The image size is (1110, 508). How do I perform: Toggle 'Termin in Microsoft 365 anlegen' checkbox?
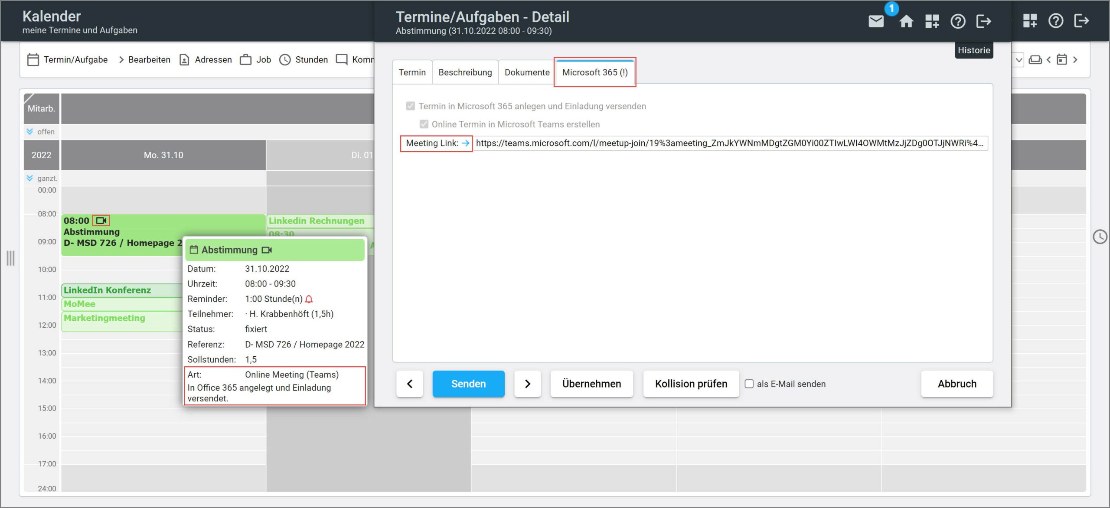pos(410,106)
